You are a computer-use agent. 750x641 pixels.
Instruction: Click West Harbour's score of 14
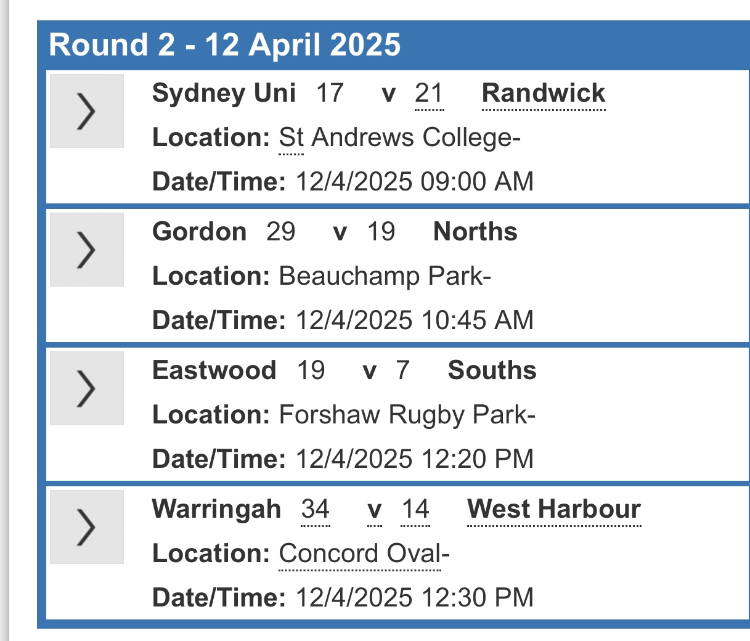click(415, 509)
